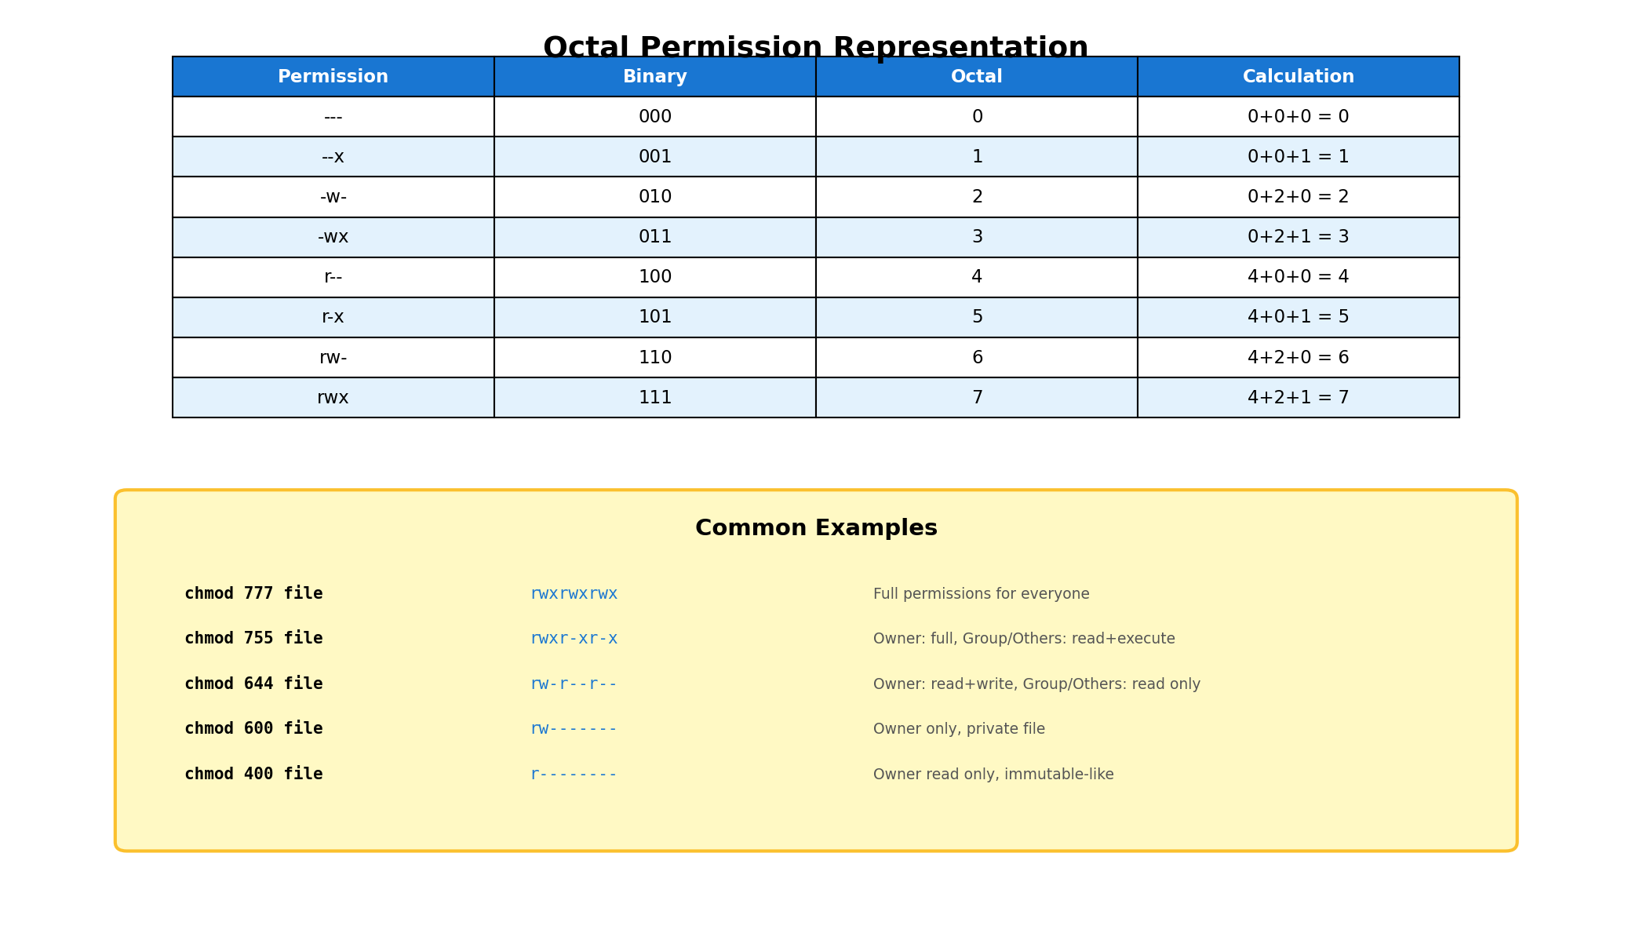Click the blue rw-r--r-- permission string
This screenshot has width=1632, height=926.
(x=574, y=684)
